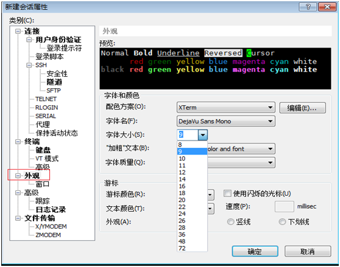340x267 pixels.
Task: Open the 配色方案 XTerm dropdown
Action: pos(226,107)
